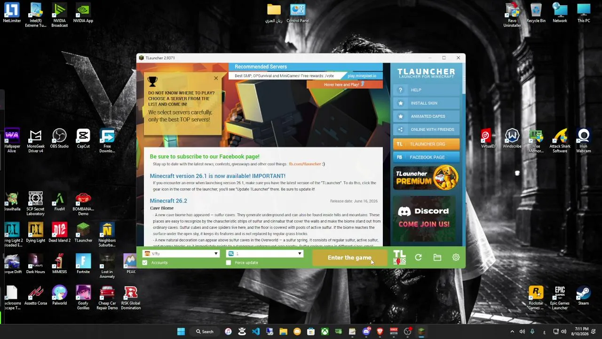This screenshot has height=339, width=602.
Task: Select the MonsGeek Driver v4 desktop icon
Action: coord(36,141)
